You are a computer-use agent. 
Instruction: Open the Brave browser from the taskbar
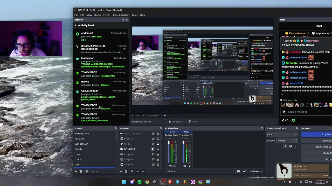170,182
